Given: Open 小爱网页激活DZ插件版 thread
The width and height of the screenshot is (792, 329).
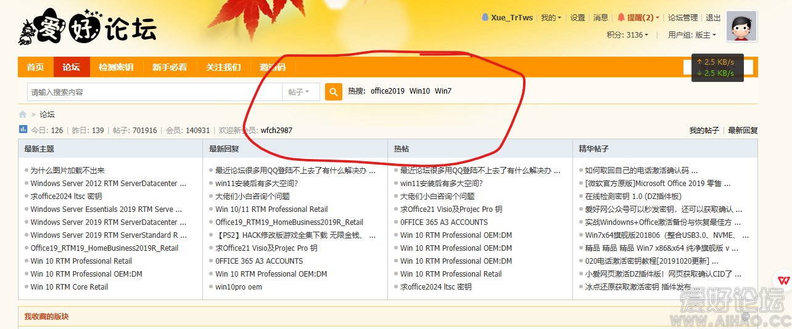Looking at the screenshot, I should coord(663,274).
